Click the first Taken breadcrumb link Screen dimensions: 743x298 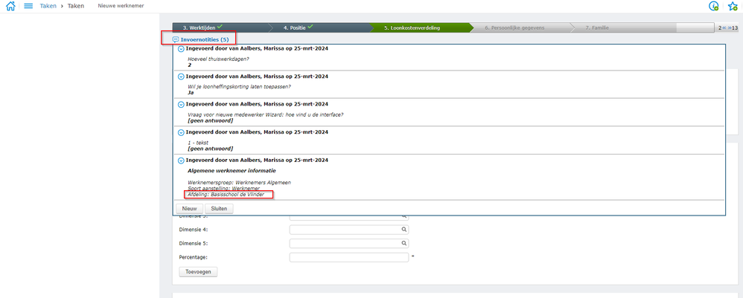(48, 6)
